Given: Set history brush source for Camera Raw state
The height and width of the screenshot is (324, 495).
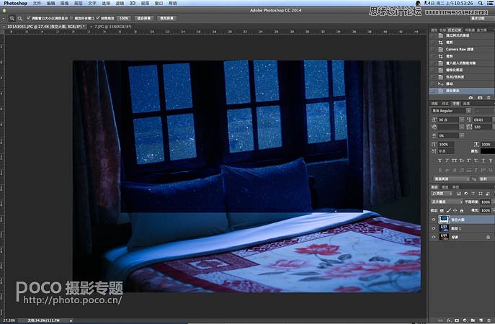Looking at the screenshot, I should [x=432, y=49].
